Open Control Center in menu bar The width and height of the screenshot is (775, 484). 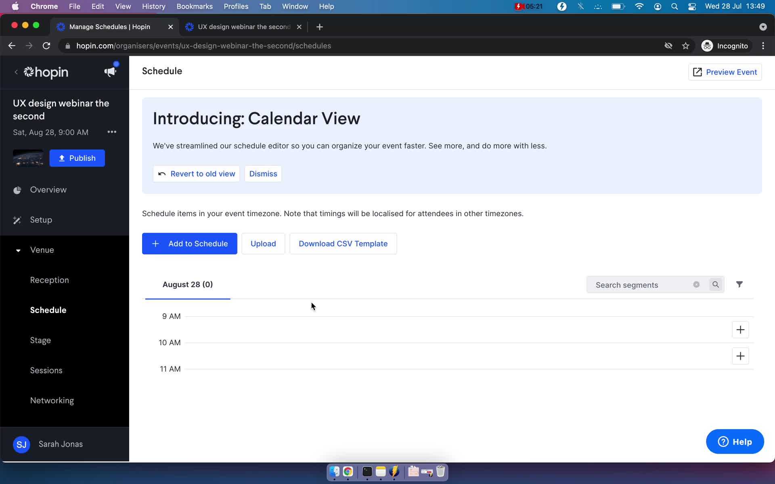(x=692, y=6)
